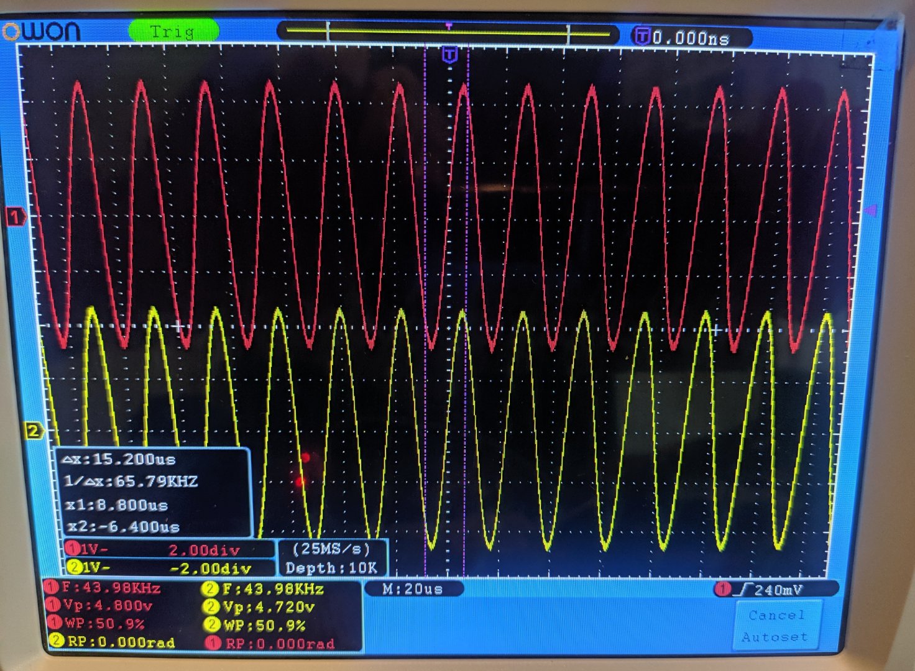
Task: Click the yellow CH2 icon beside Vp:4.720v
Action: [212, 606]
